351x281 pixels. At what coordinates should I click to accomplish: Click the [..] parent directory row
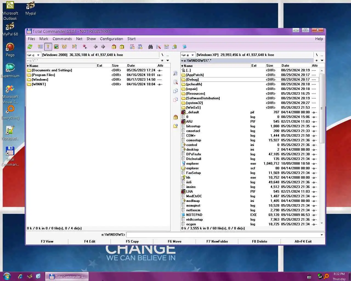click(x=250, y=70)
